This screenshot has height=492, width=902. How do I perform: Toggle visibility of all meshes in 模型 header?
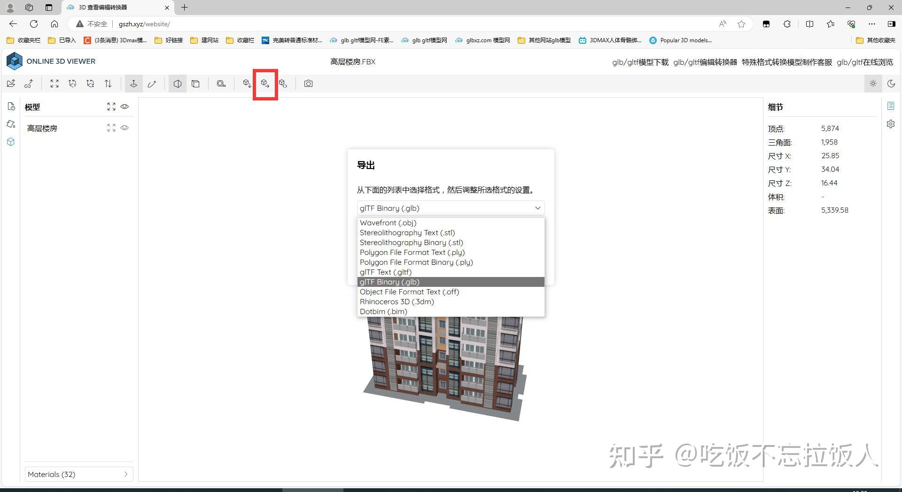(124, 107)
